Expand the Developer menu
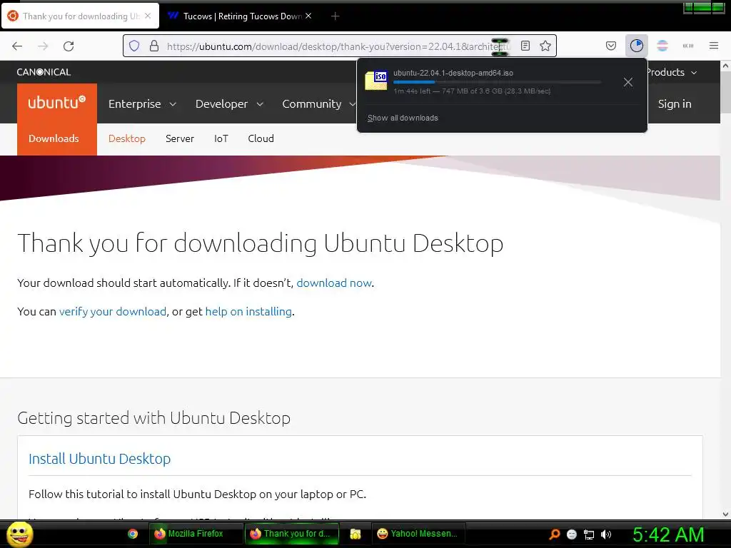 click(x=229, y=104)
